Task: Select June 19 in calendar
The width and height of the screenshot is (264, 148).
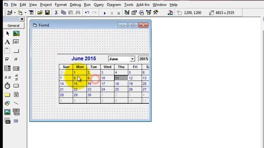Action: 135,83
